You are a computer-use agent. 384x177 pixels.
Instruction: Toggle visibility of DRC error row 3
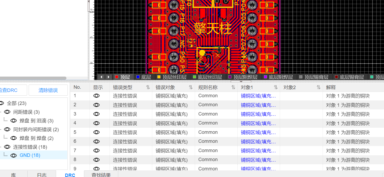(x=96, y=114)
